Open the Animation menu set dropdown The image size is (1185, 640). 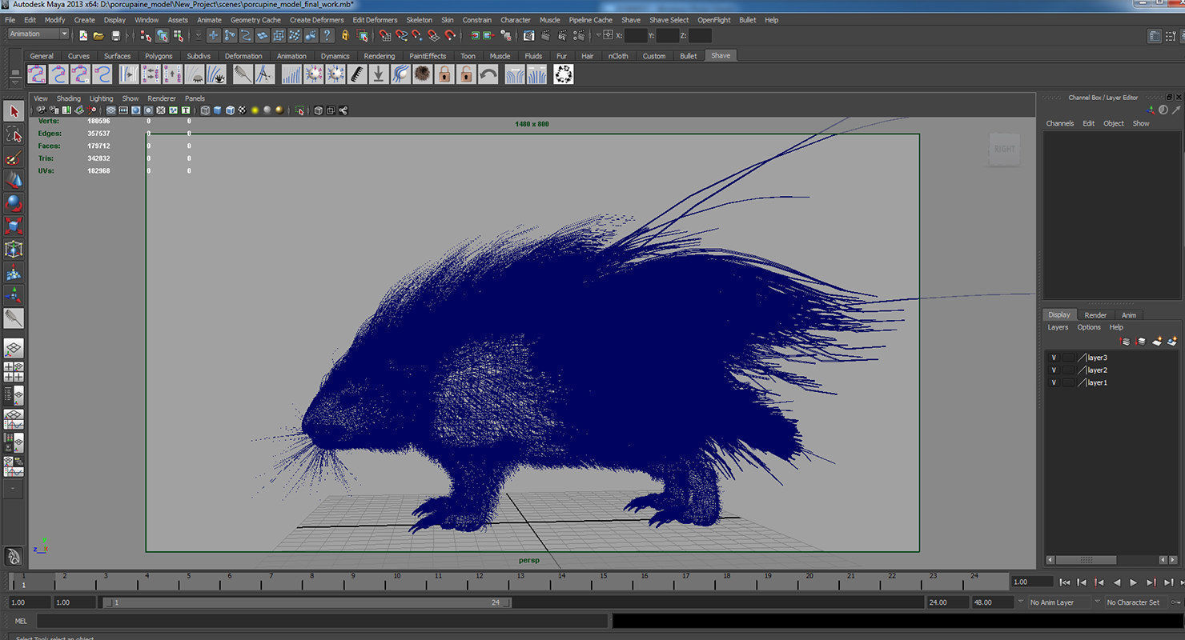[x=38, y=34]
